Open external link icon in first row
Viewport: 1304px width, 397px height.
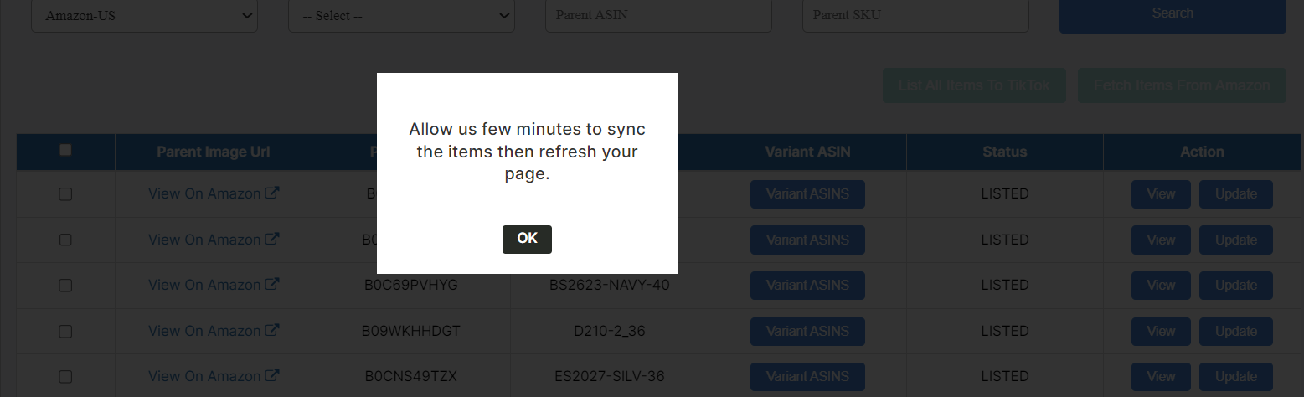(272, 193)
